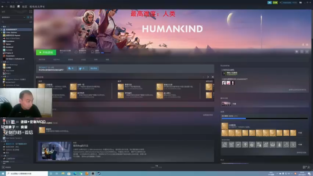Collapse the recent games category in sidebar
The image size is (313, 176).
(2, 27)
